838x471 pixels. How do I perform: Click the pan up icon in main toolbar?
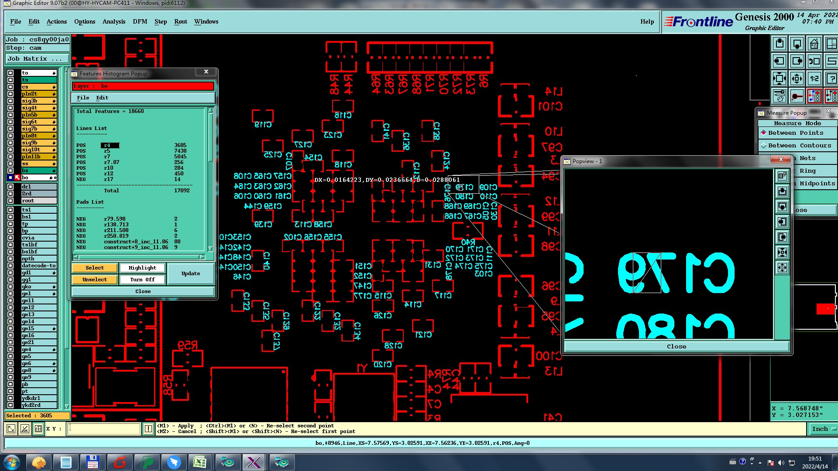(x=780, y=44)
